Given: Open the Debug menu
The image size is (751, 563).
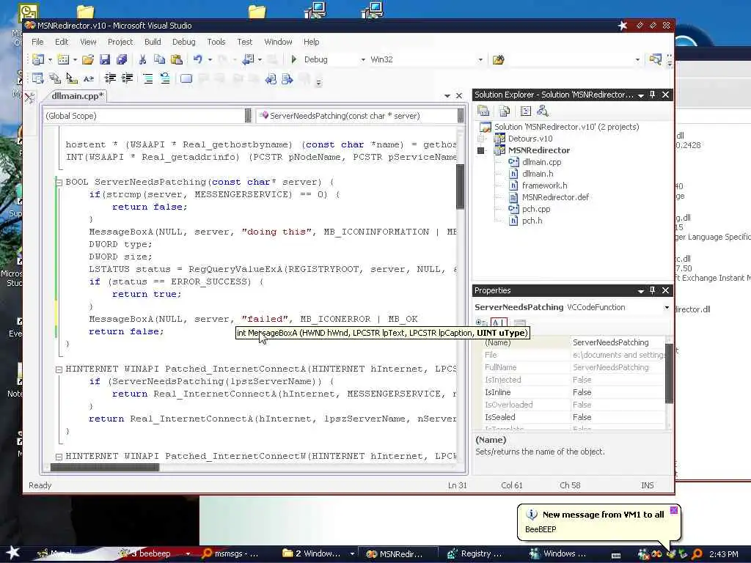Looking at the screenshot, I should pyautogui.click(x=184, y=42).
